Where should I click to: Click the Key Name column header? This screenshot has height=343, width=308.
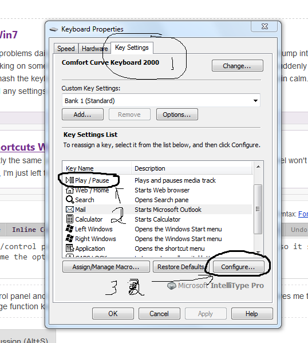pyautogui.click(x=97, y=168)
